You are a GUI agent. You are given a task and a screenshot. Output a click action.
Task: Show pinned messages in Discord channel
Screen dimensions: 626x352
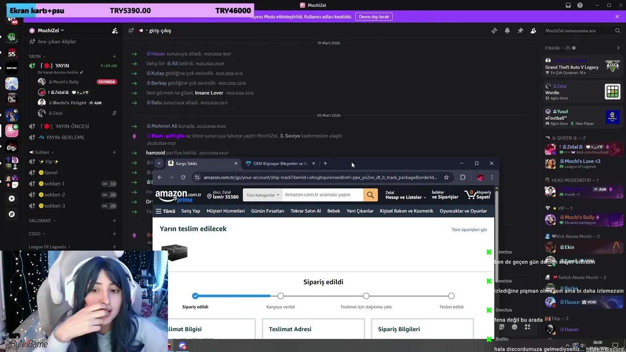click(x=520, y=30)
